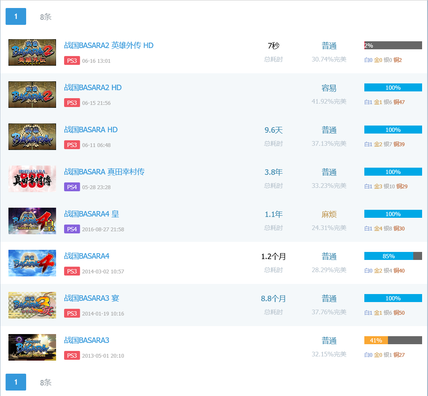Go to the 战国BASARA4 game page link
This screenshot has height=396, width=428.
click(x=86, y=256)
